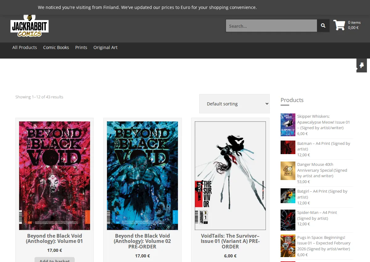Click the 12,00 € Spider-Man print price
The image size is (370, 262).
[303, 224]
